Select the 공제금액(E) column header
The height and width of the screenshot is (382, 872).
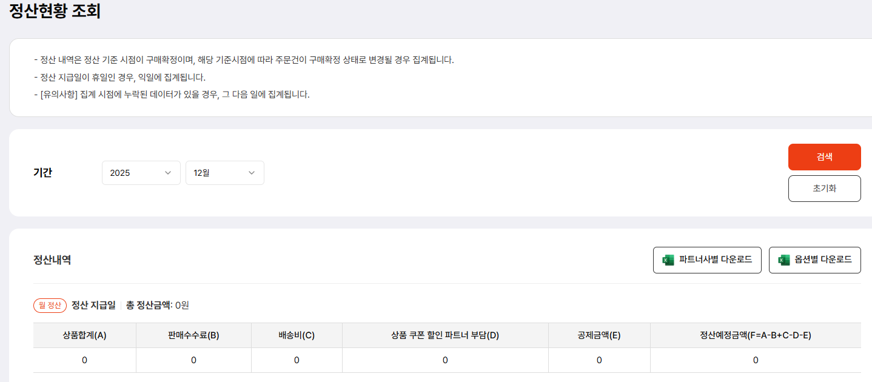pyautogui.click(x=599, y=335)
